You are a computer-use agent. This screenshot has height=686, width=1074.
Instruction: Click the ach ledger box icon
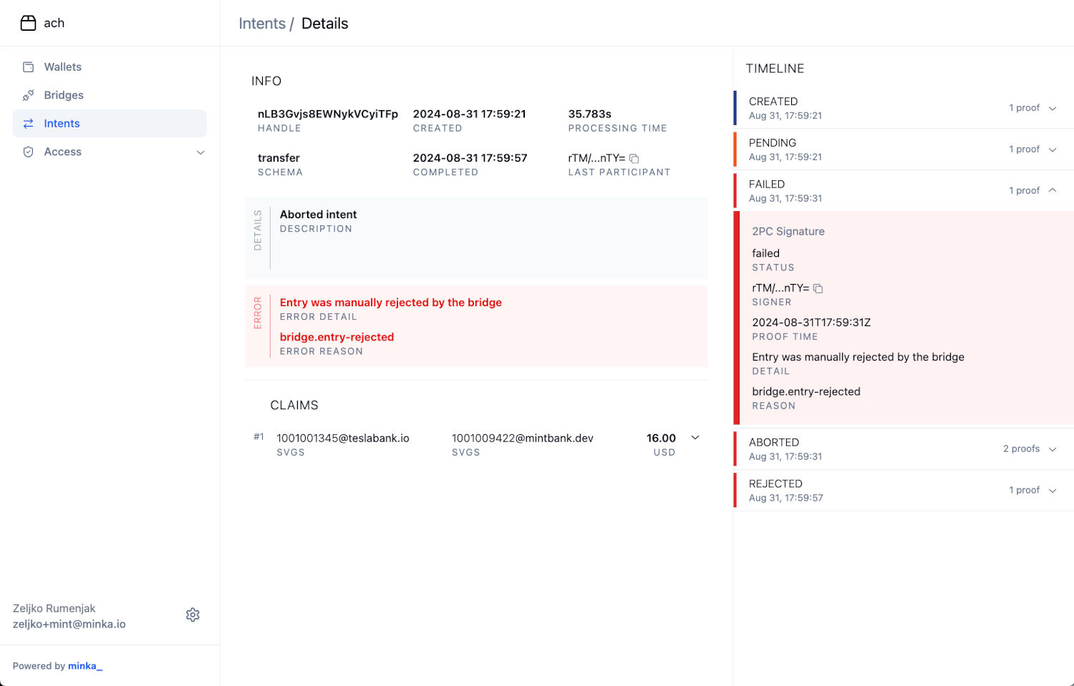[x=28, y=23]
